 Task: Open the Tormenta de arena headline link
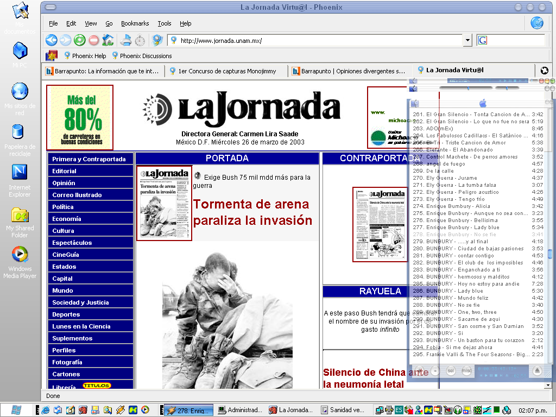252,212
